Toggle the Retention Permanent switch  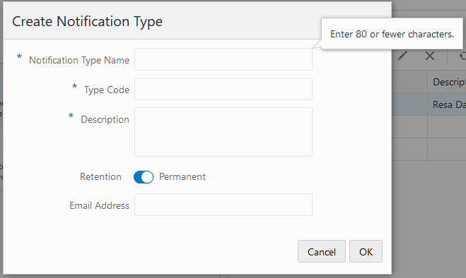(144, 177)
